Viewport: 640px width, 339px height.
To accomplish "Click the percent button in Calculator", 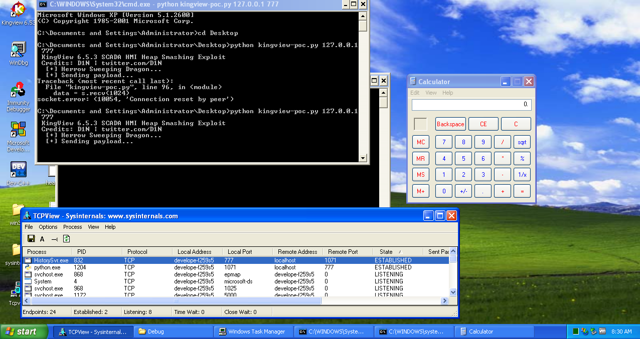I will pyautogui.click(x=522, y=159).
